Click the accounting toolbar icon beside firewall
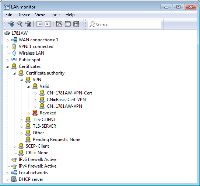Image resolution: width=200 pixels, height=186 pixels. (59, 24)
